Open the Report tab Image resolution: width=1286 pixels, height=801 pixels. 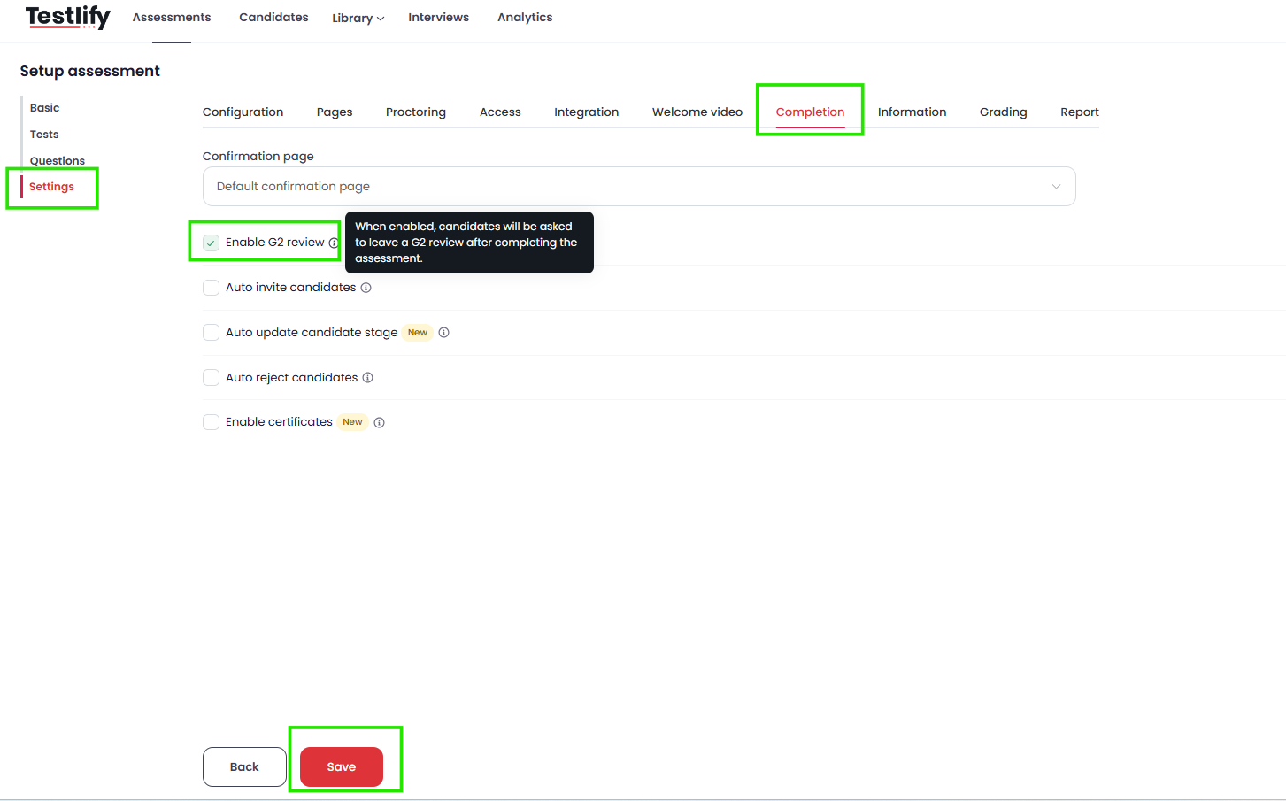(1080, 112)
